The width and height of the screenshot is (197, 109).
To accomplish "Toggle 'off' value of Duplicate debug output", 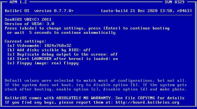I will pyautogui.click(x=114, y=54).
